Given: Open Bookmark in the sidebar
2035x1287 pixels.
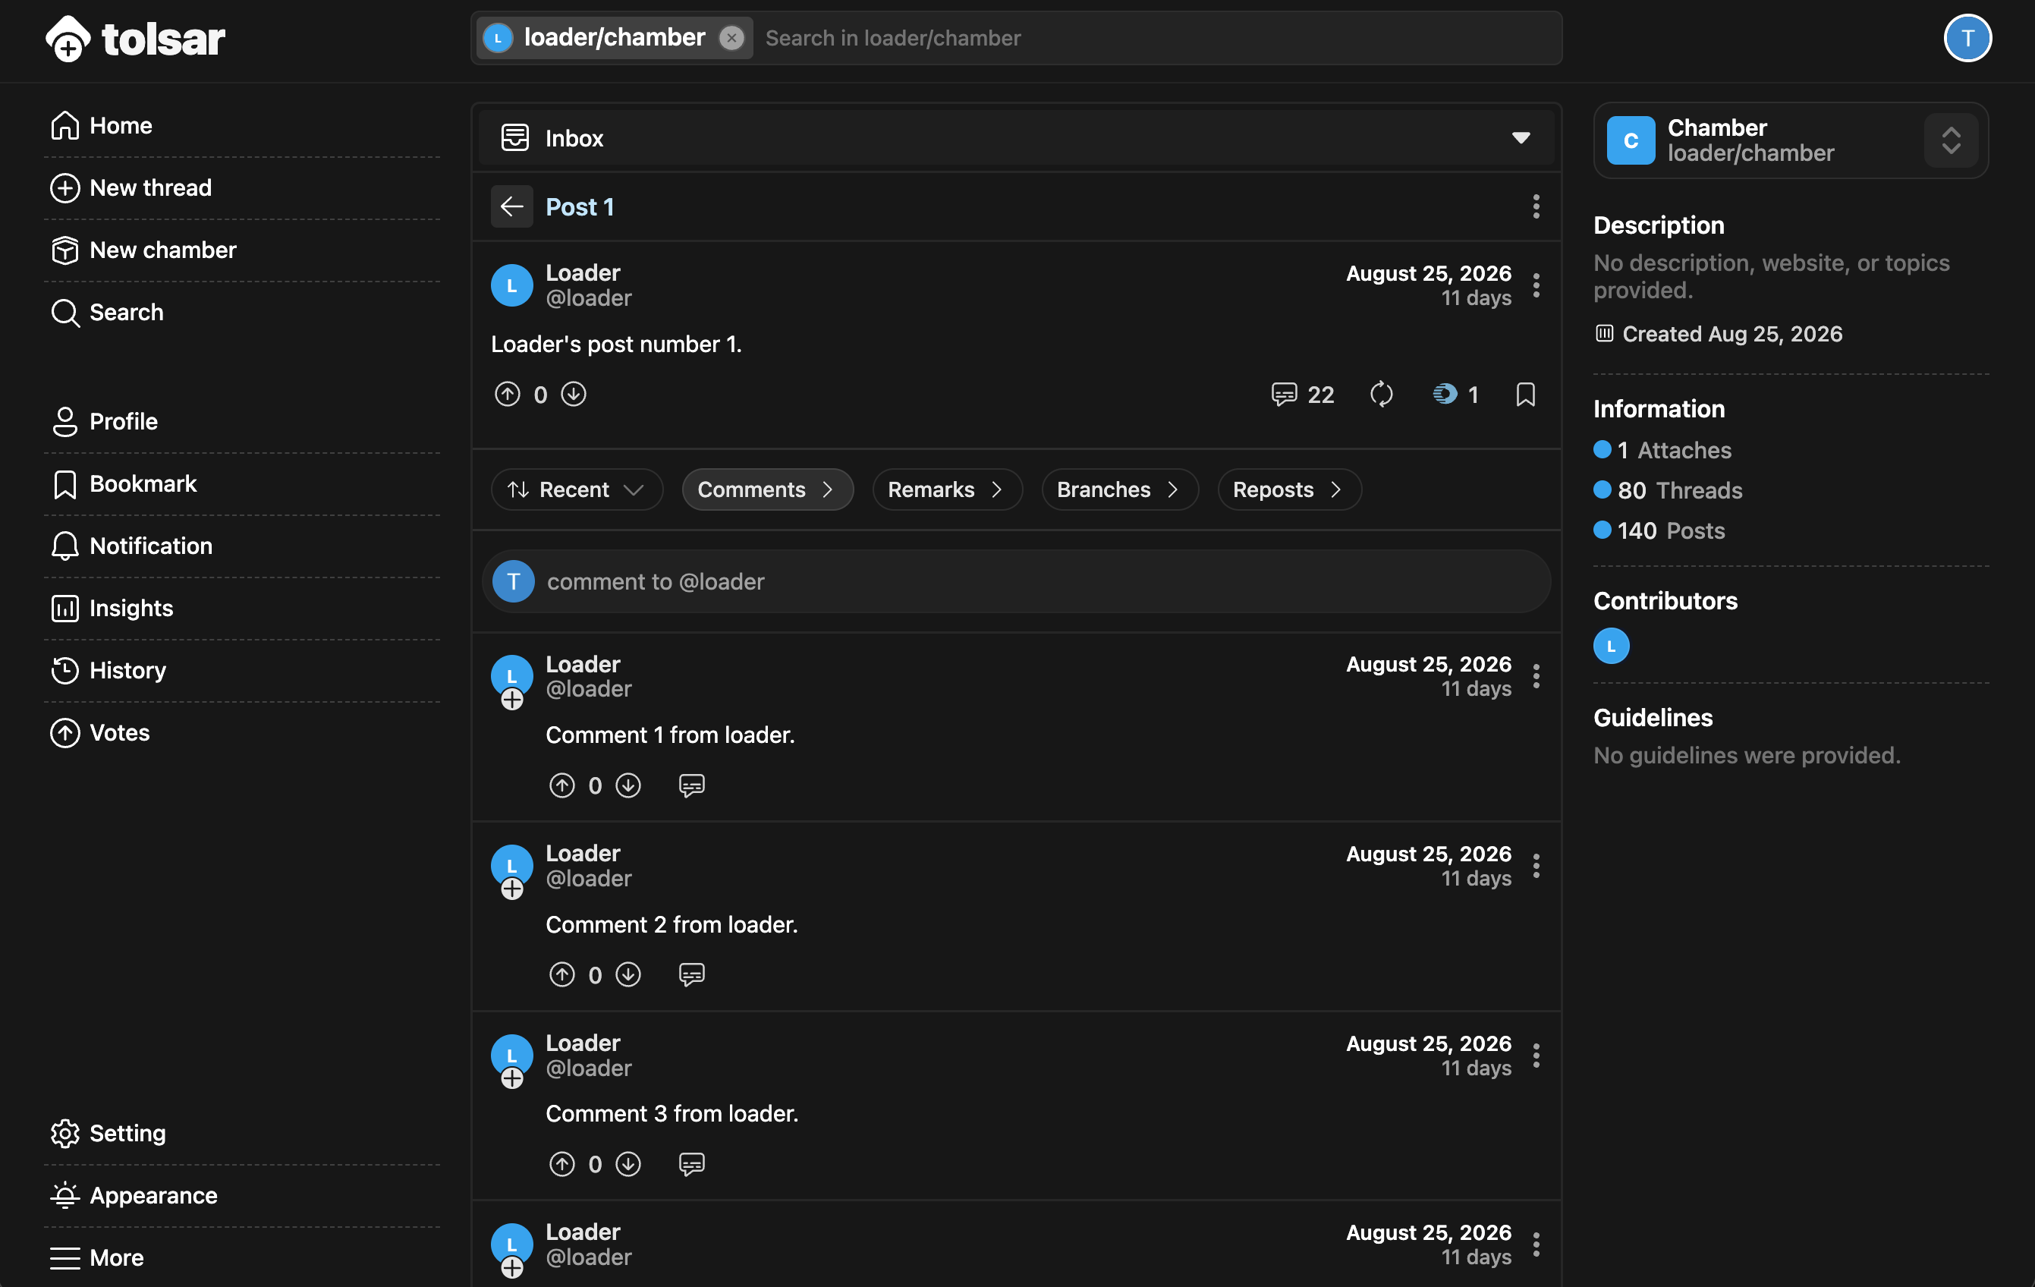Looking at the screenshot, I should [242, 483].
